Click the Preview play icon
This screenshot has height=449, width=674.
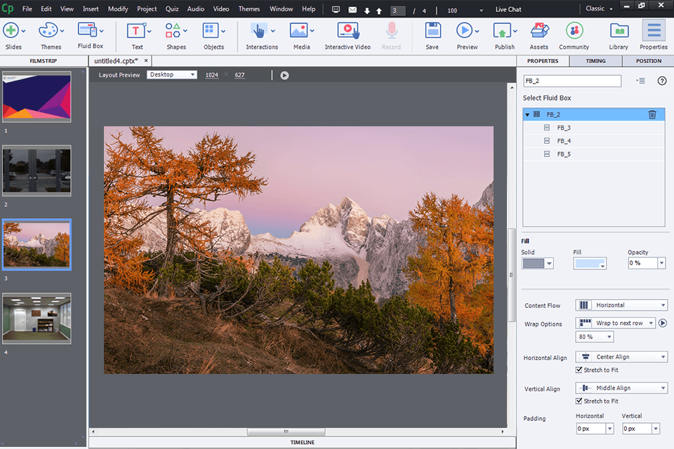464,31
